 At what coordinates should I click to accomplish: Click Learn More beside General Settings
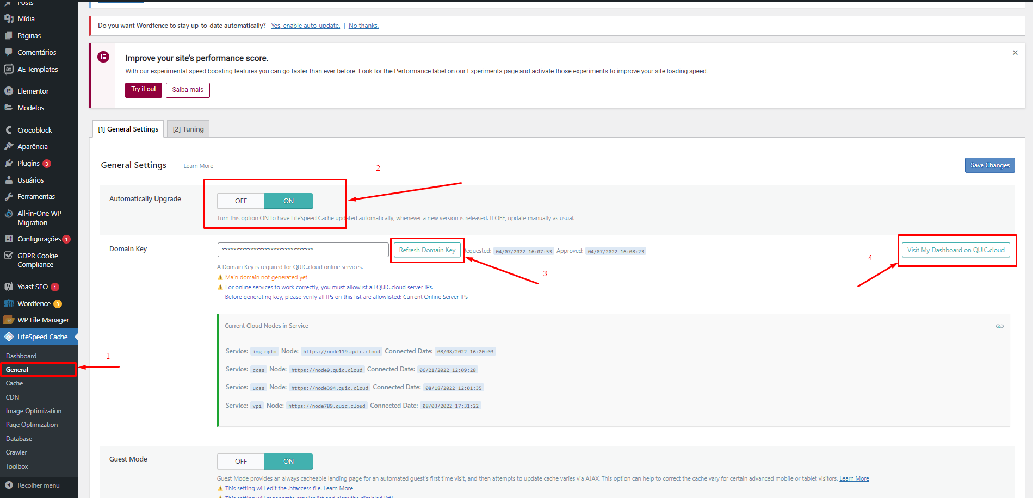(x=199, y=166)
